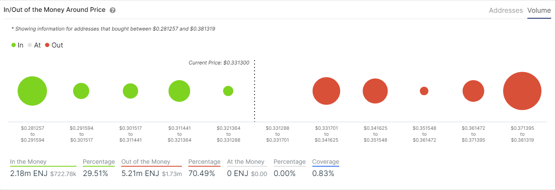Click red bubble above $0.341625 range
This screenshot has height=190, width=555.
[x=375, y=91]
